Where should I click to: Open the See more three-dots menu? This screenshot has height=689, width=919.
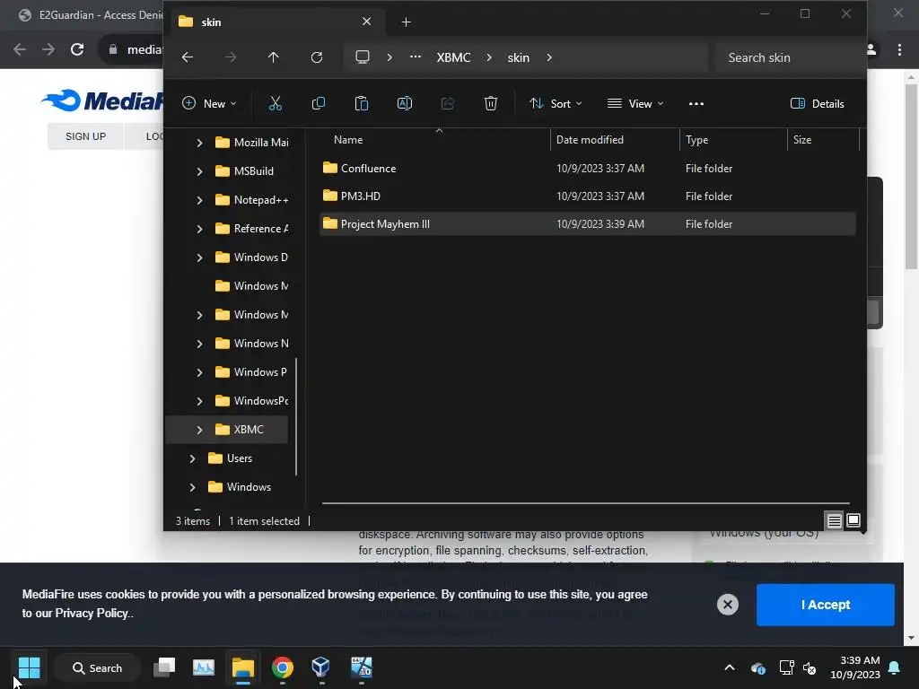pos(696,104)
